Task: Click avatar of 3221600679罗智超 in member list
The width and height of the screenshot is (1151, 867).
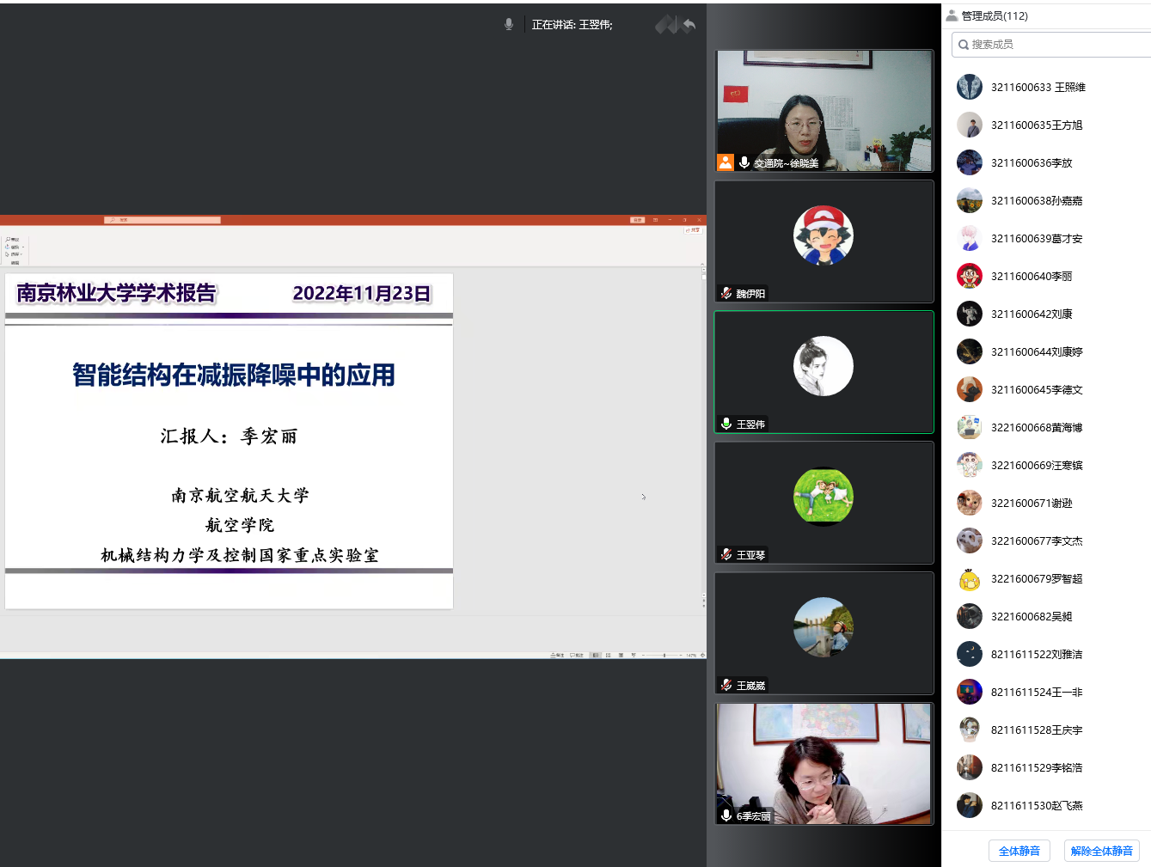Action: 969,578
